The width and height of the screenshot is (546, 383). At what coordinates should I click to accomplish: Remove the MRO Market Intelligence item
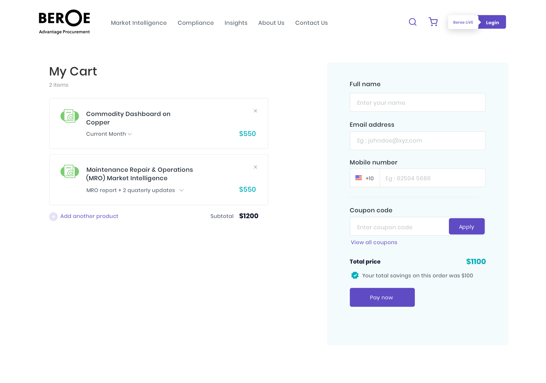coord(255,167)
